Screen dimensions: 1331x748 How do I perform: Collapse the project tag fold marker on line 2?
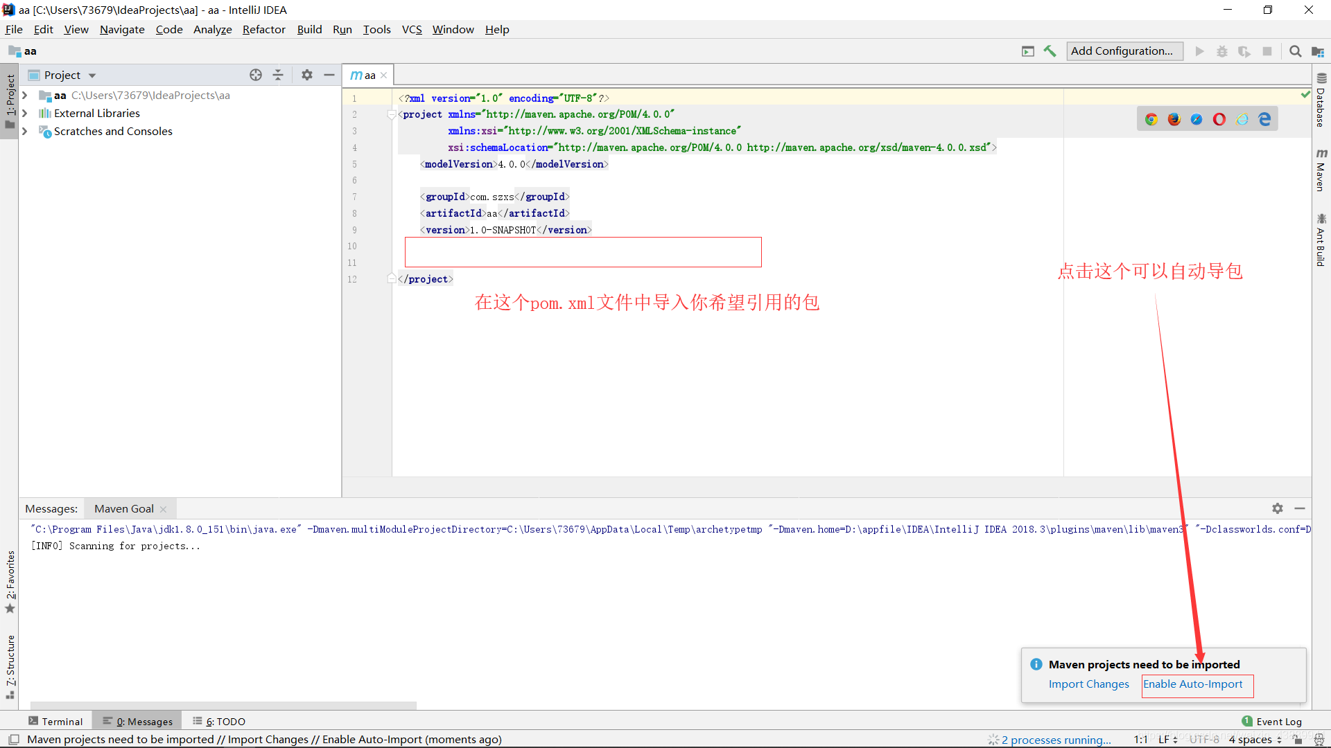tap(391, 114)
